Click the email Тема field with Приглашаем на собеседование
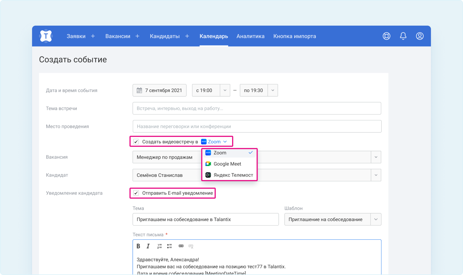463x275 pixels. click(x=206, y=219)
